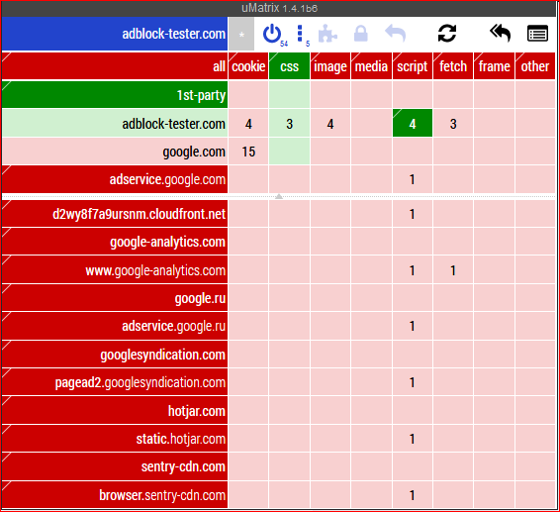Click adblock-tester.com row label in matrix
Image resolution: width=560 pixels, height=512 pixels.
pos(115,124)
